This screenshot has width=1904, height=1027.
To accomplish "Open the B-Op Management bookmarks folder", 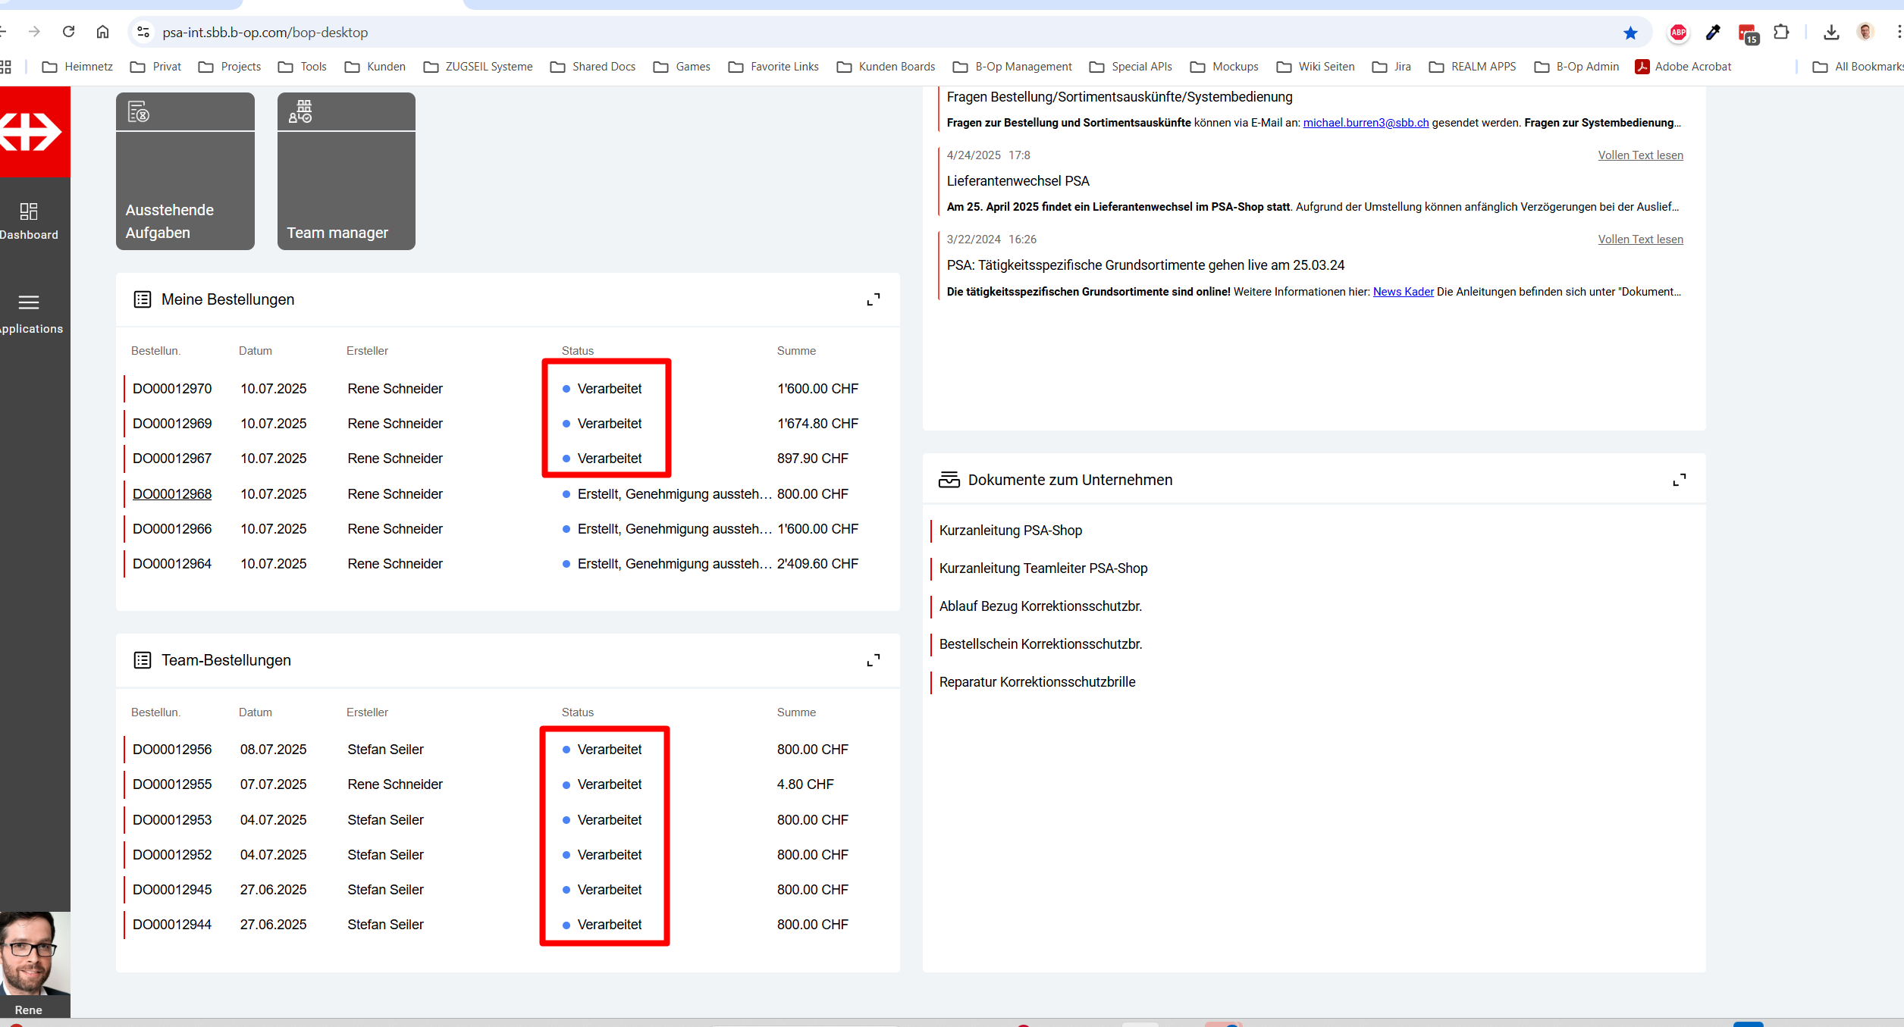I will (x=1013, y=67).
